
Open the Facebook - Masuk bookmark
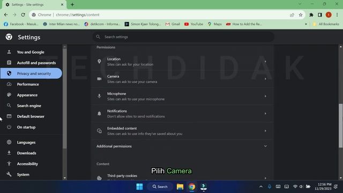[21, 24]
